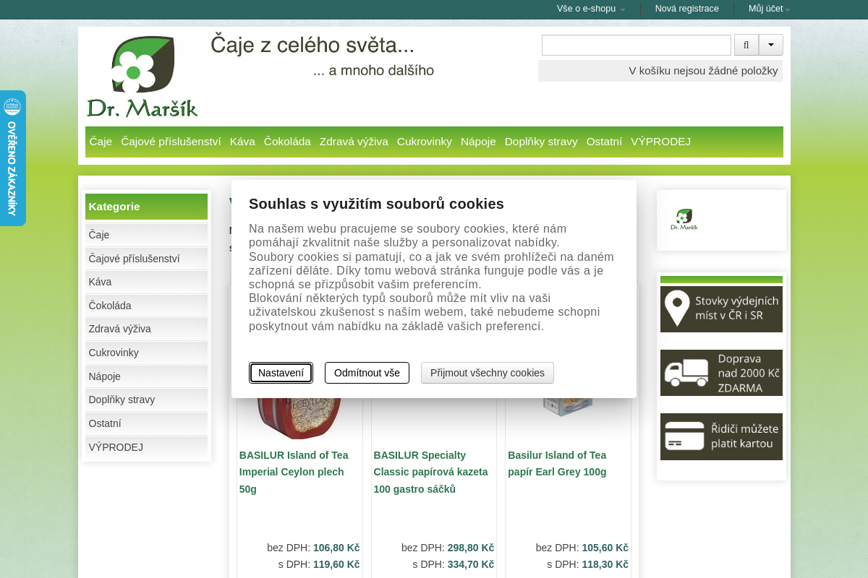Image resolution: width=868 pixels, height=578 pixels.
Task: Select 'Ostatní' in the green navigation bar
Action: pos(604,142)
